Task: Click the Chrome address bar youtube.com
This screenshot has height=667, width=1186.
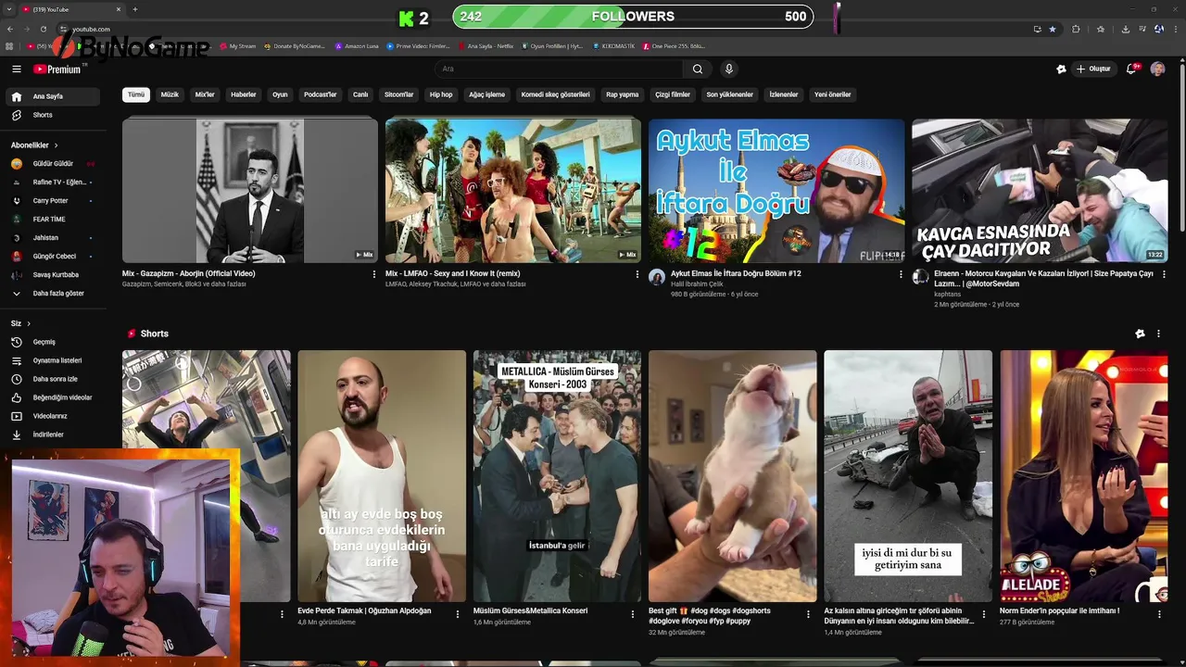Action: 91,29
